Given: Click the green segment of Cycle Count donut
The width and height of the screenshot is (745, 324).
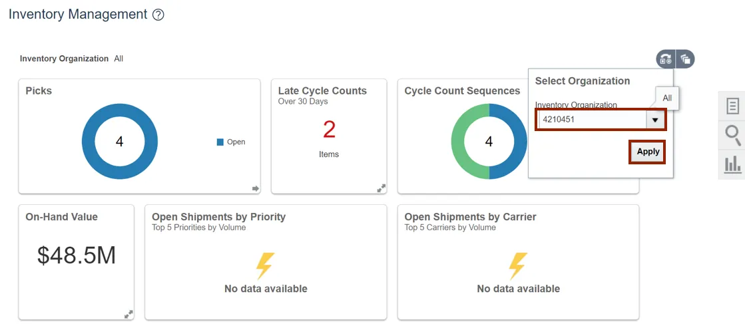Looking at the screenshot, I should tap(457, 142).
